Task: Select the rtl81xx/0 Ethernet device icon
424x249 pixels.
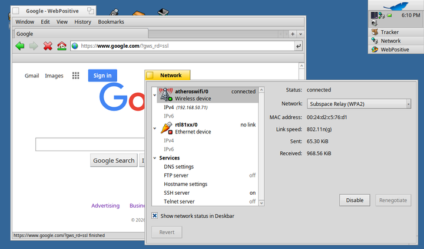Action: 167,128
